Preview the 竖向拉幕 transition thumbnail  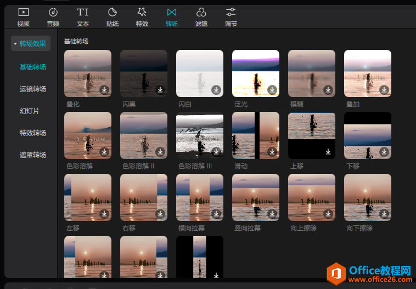tap(256, 197)
